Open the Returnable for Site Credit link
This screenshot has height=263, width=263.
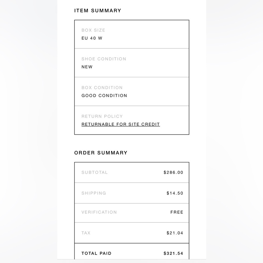(121, 124)
